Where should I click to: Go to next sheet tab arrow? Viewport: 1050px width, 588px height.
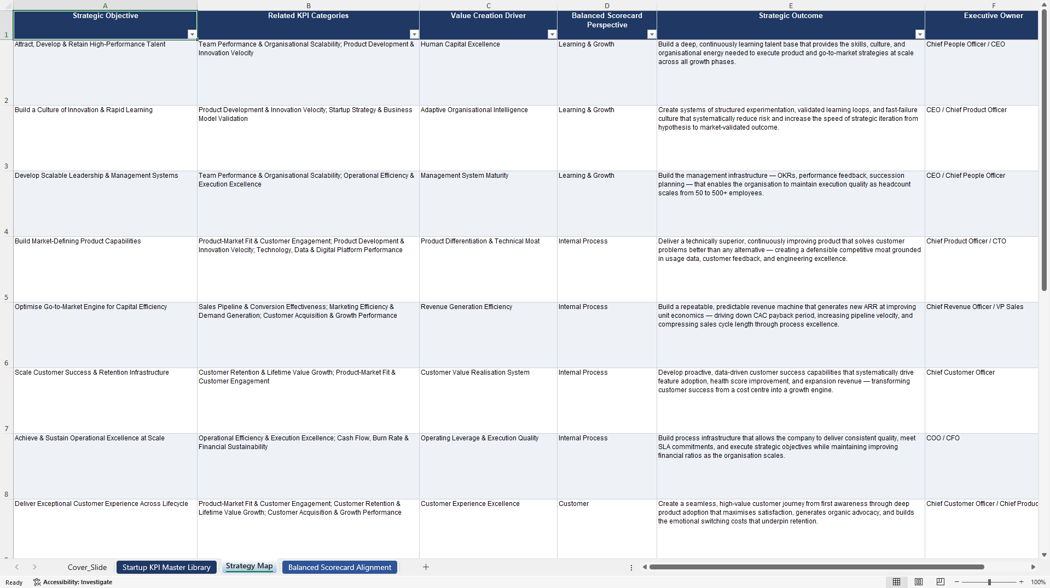pyautogui.click(x=34, y=567)
